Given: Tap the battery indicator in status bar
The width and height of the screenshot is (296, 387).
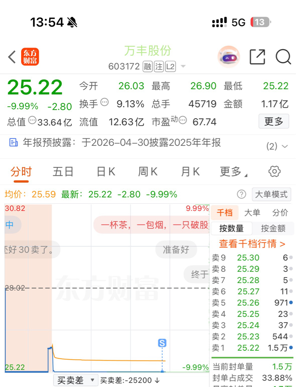Looking at the screenshot, I should coord(261,22).
